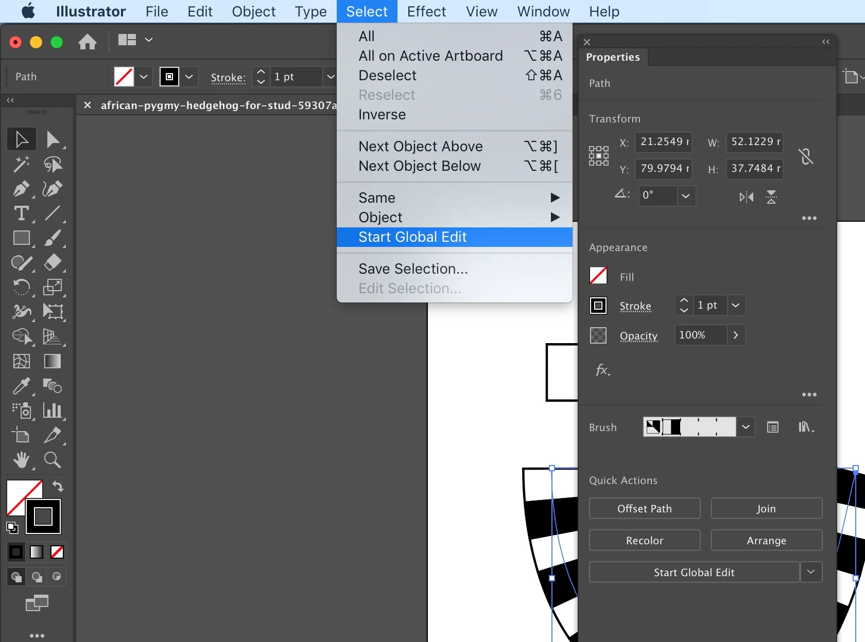The image size is (865, 642).
Task: Select the Type tool
Action: click(x=22, y=213)
